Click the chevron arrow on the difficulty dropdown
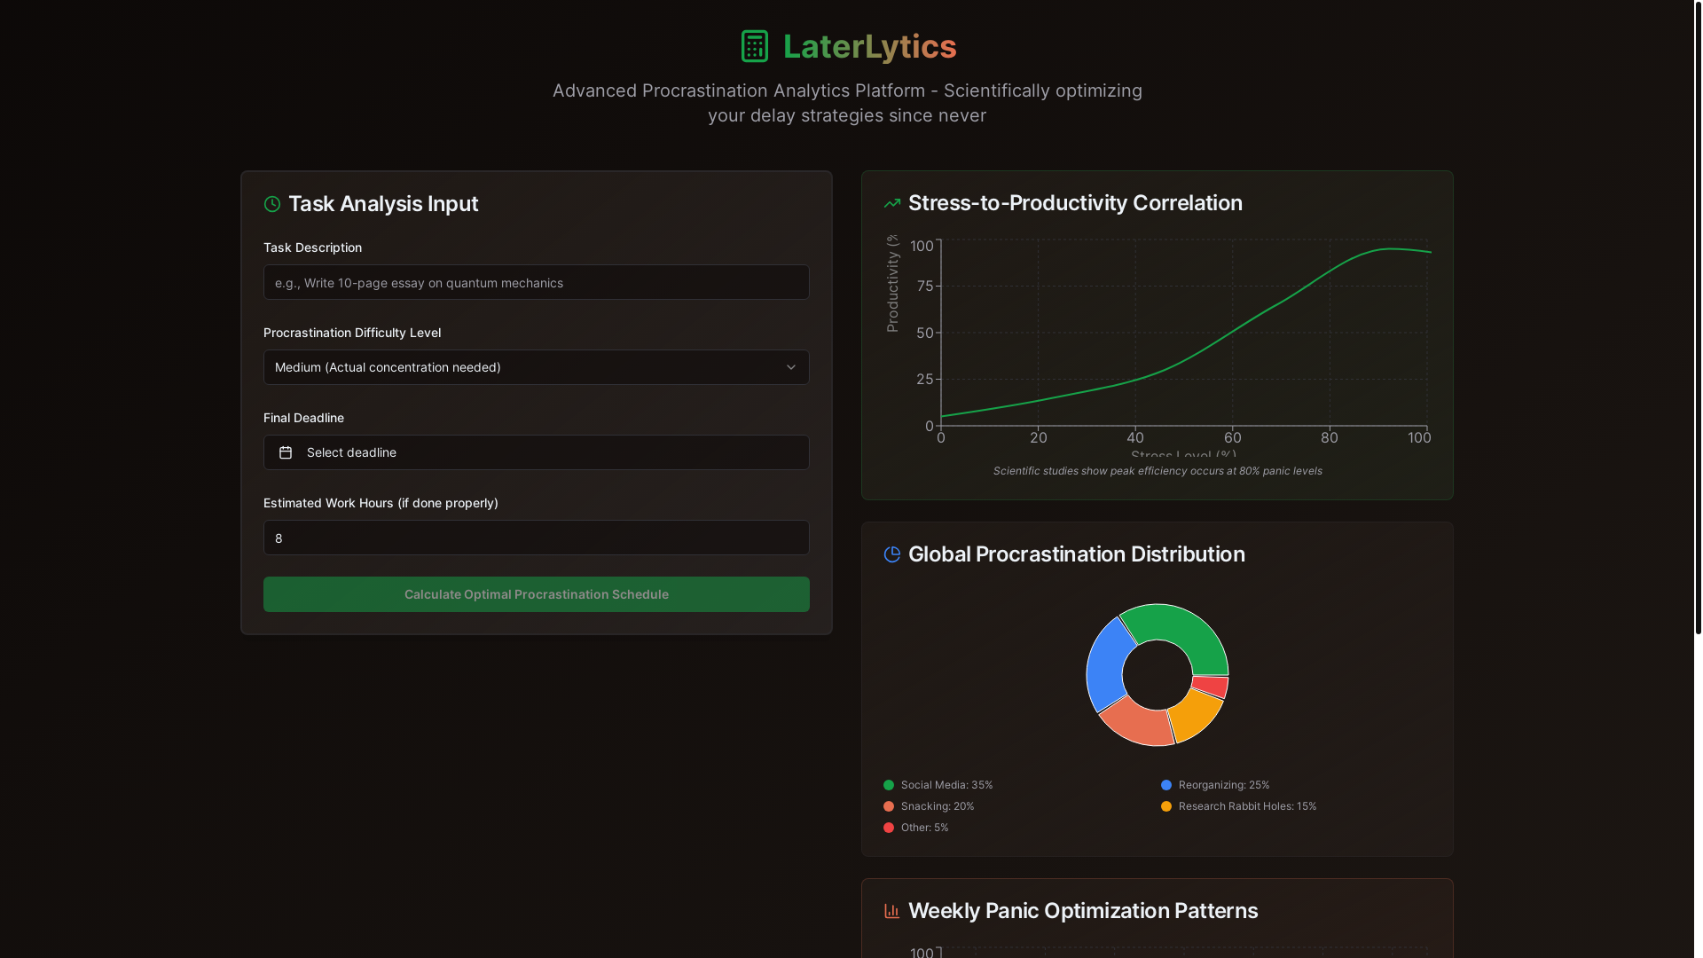This screenshot has height=958, width=1703. coord(791,367)
